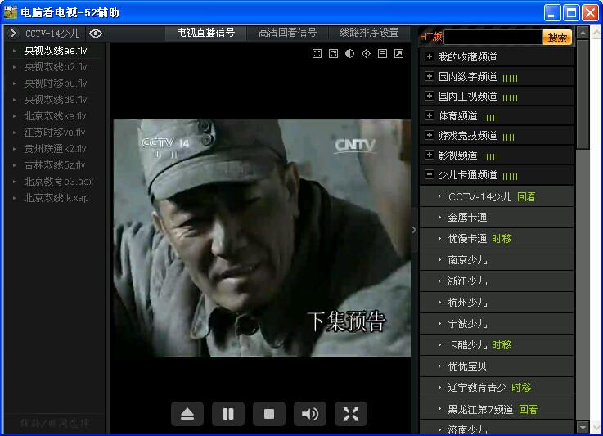The height and width of the screenshot is (436, 603).
Task: Choose source line 北京双线ke.flv
Action: [56, 115]
